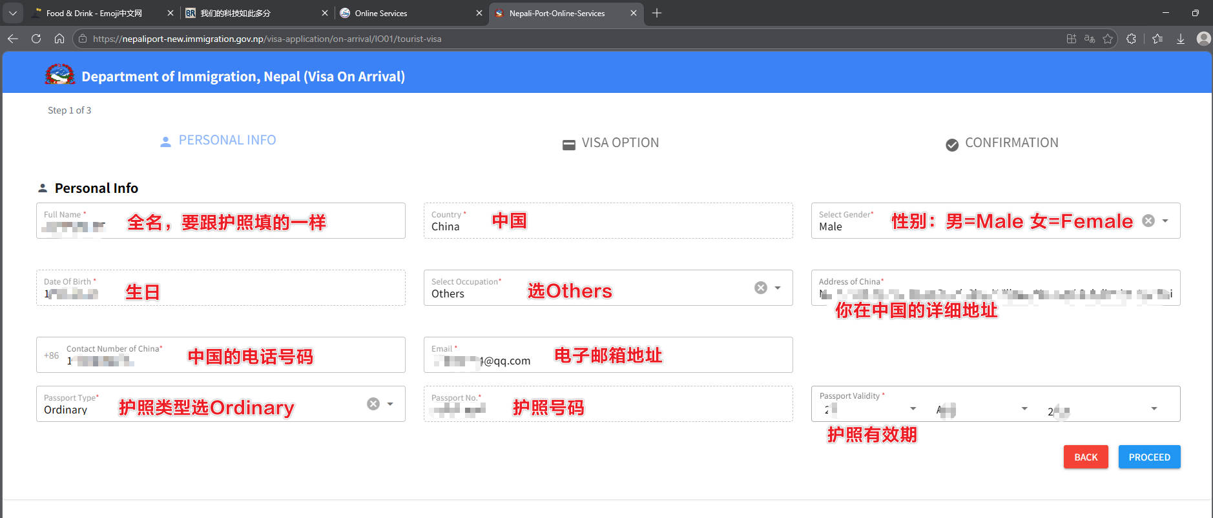The width and height of the screenshot is (1213, 518).
Task: Clear the Select Occupation value
Action: (761, 288)
